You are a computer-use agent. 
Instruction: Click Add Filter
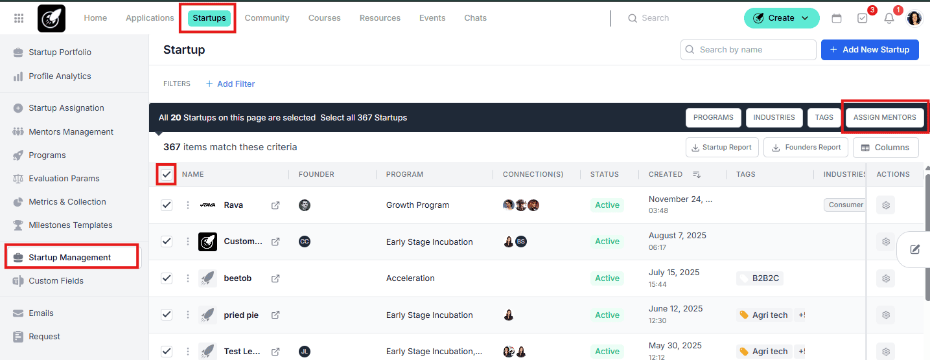230,84
